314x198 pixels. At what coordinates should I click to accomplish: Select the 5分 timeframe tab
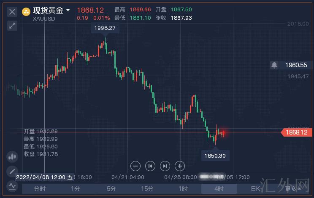(111, 189)
